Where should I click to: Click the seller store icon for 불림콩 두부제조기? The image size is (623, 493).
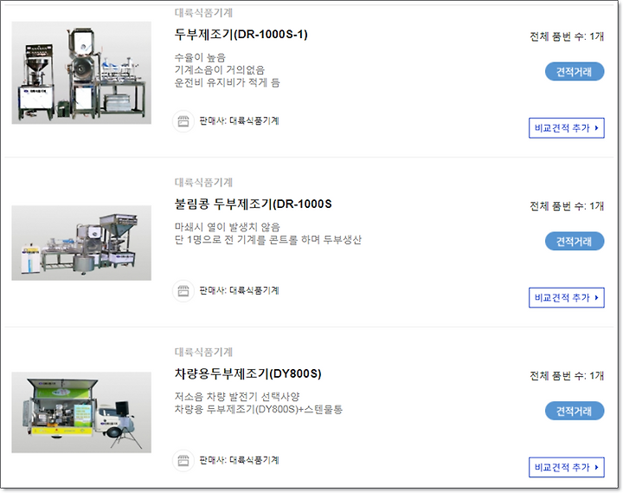[183, 291]
